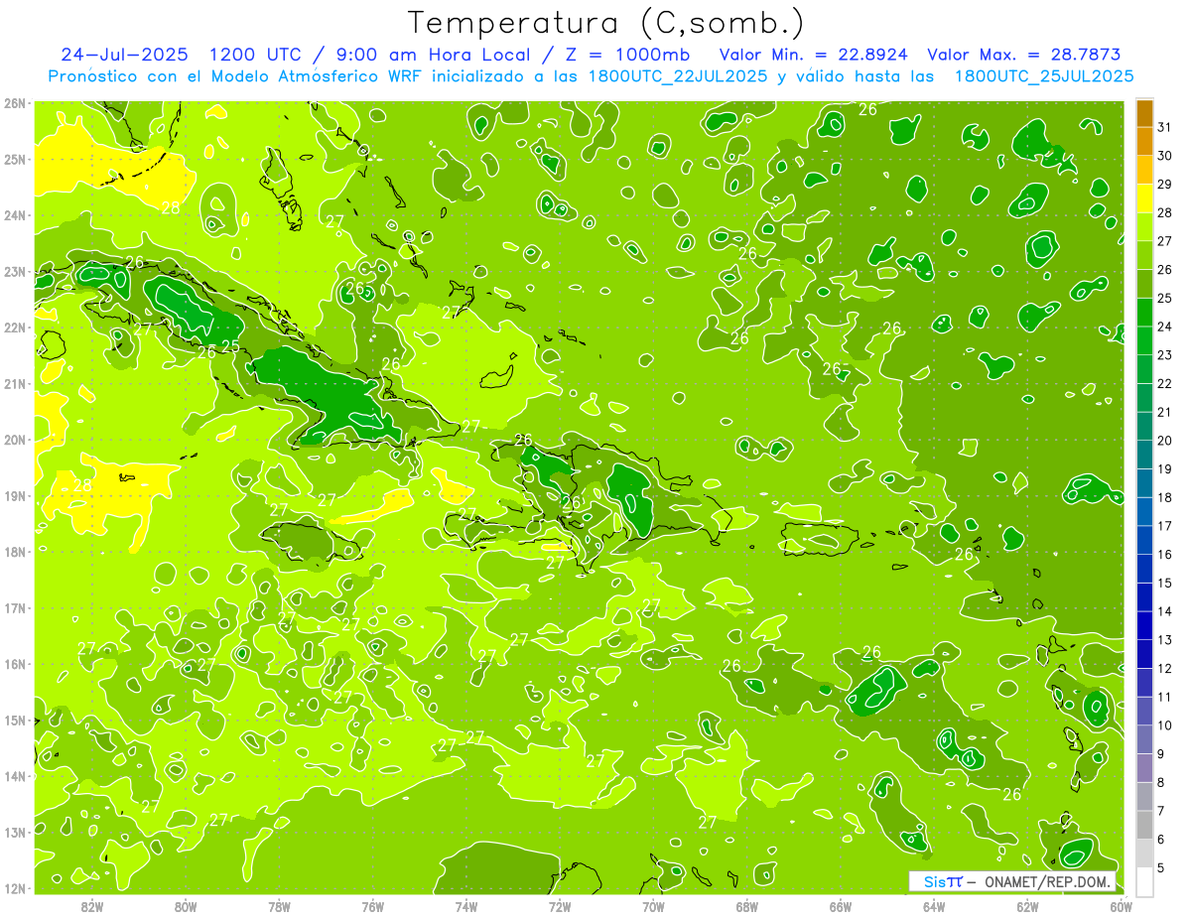
Task: Click the 13N latitude axis label
Action: pos(15,832)
